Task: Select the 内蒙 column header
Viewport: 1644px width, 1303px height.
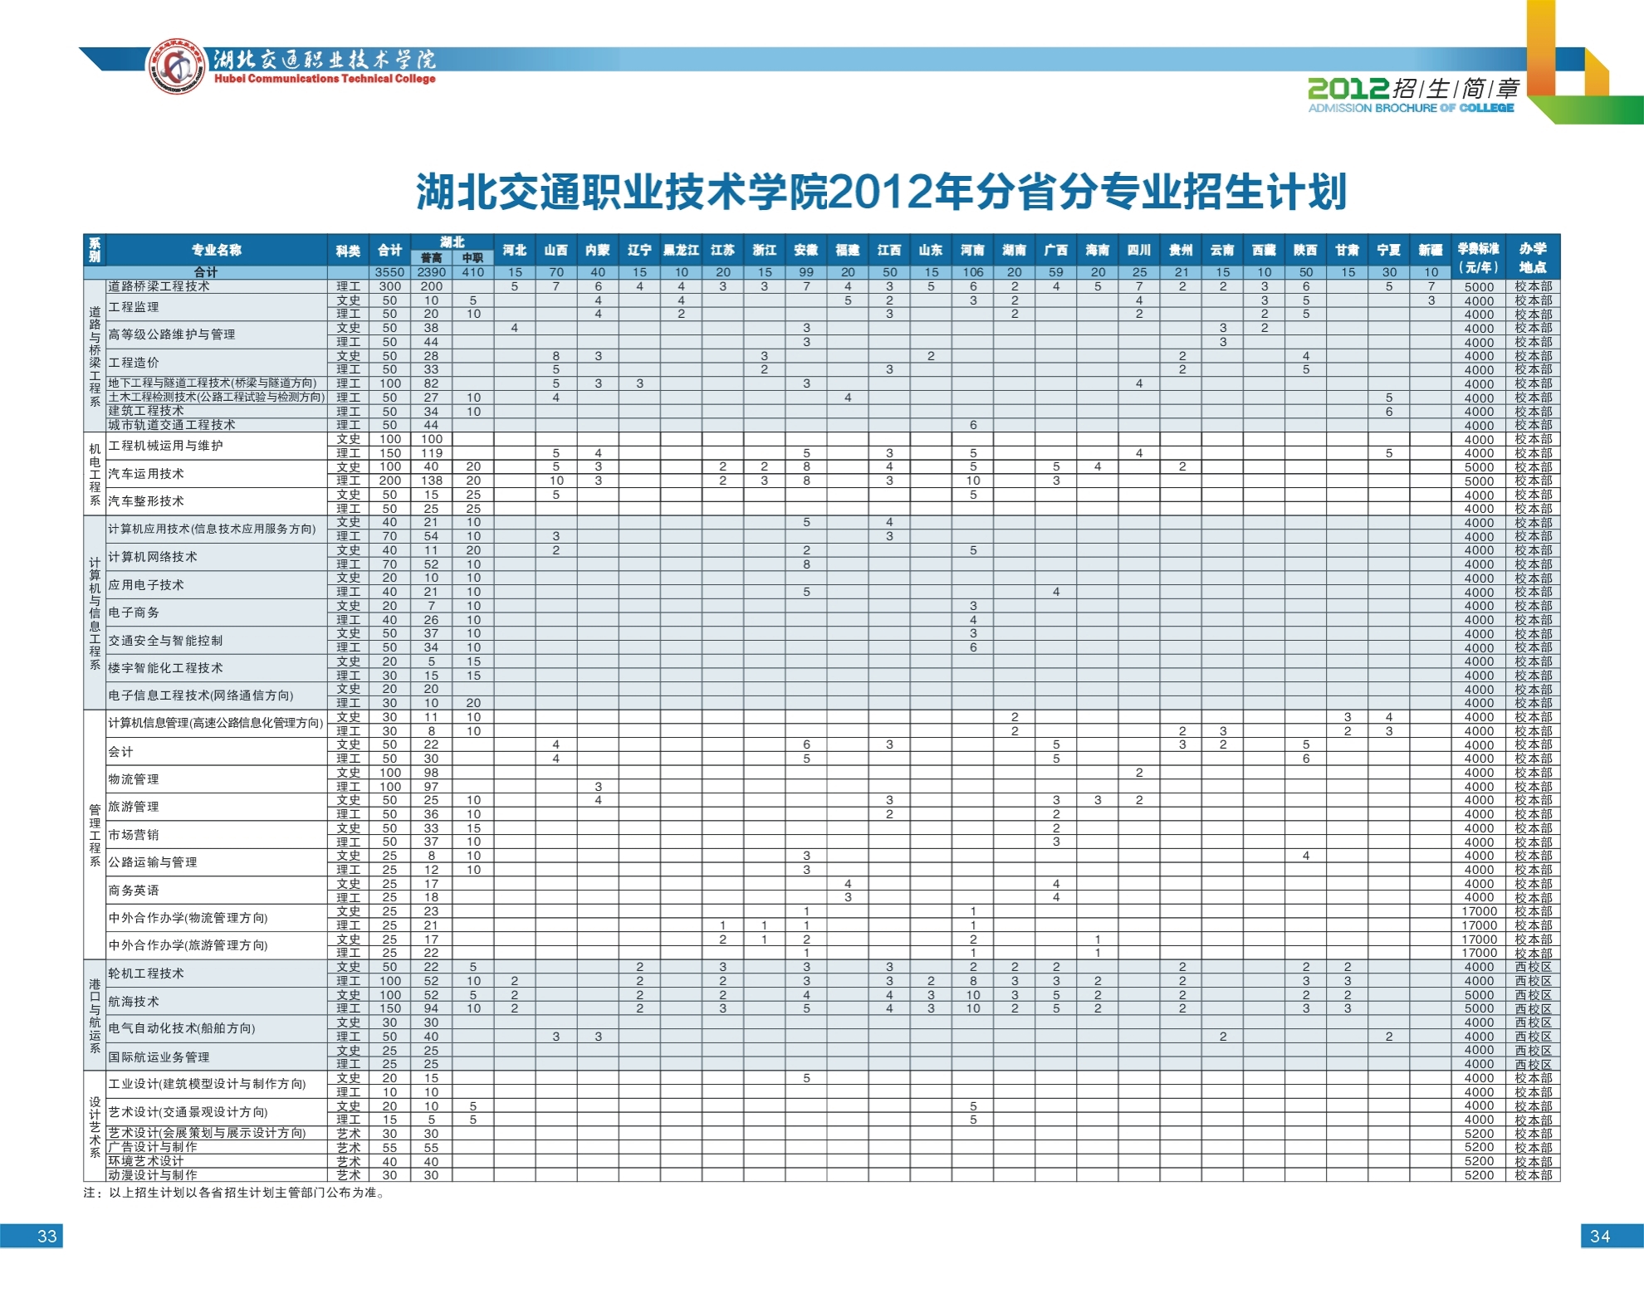Action: [x=598, y=250]
